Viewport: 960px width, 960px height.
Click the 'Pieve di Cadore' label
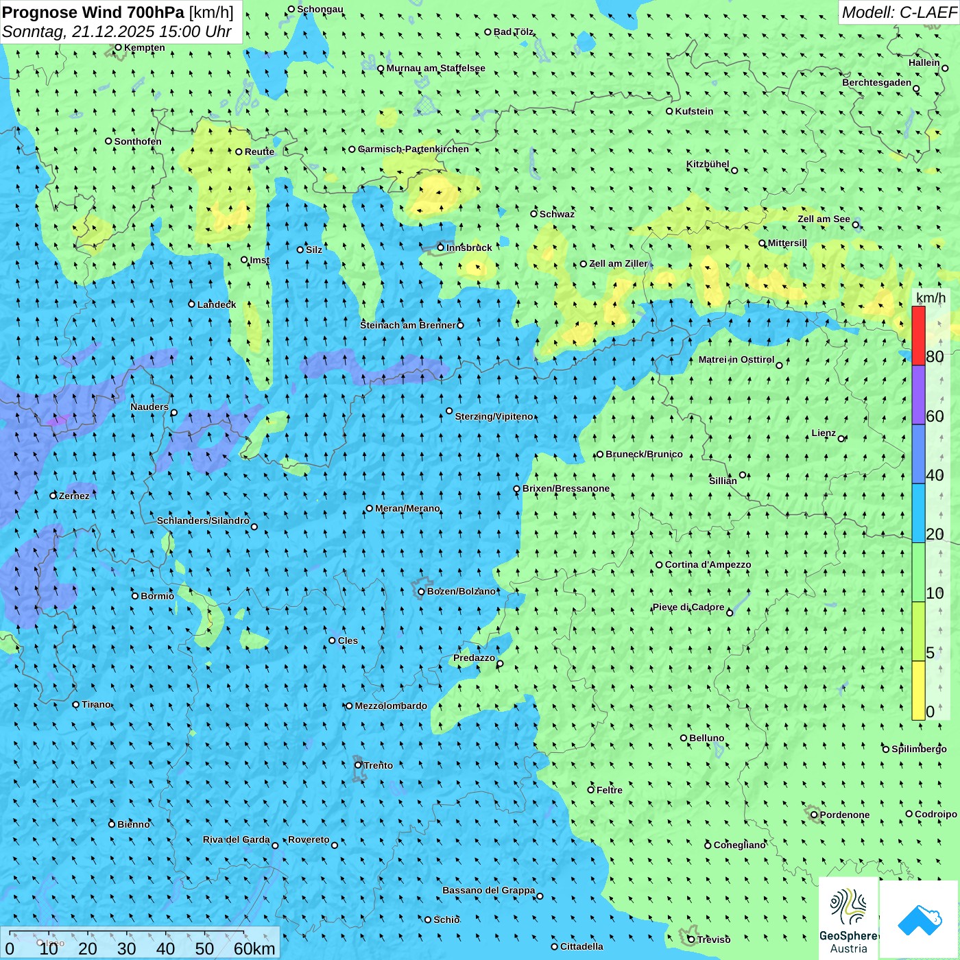[x=688, y=607]
